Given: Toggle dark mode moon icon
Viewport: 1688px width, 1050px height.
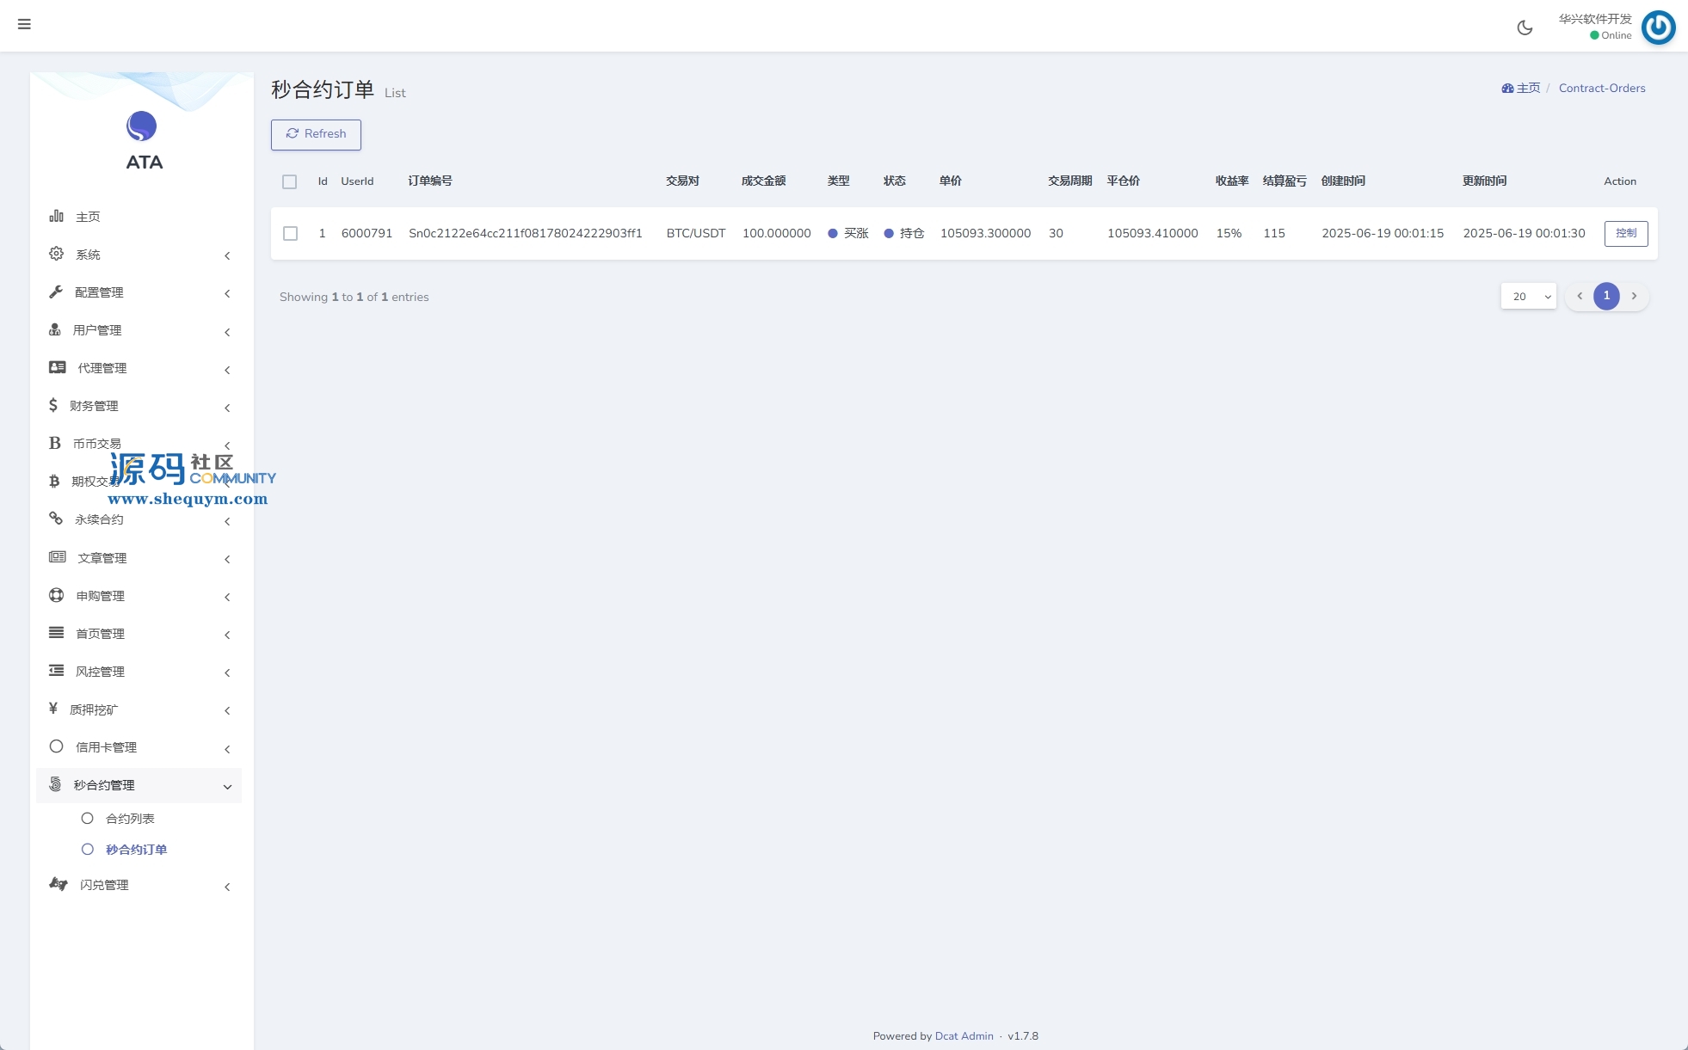Looking at the screenshot, I should 1525,28.
